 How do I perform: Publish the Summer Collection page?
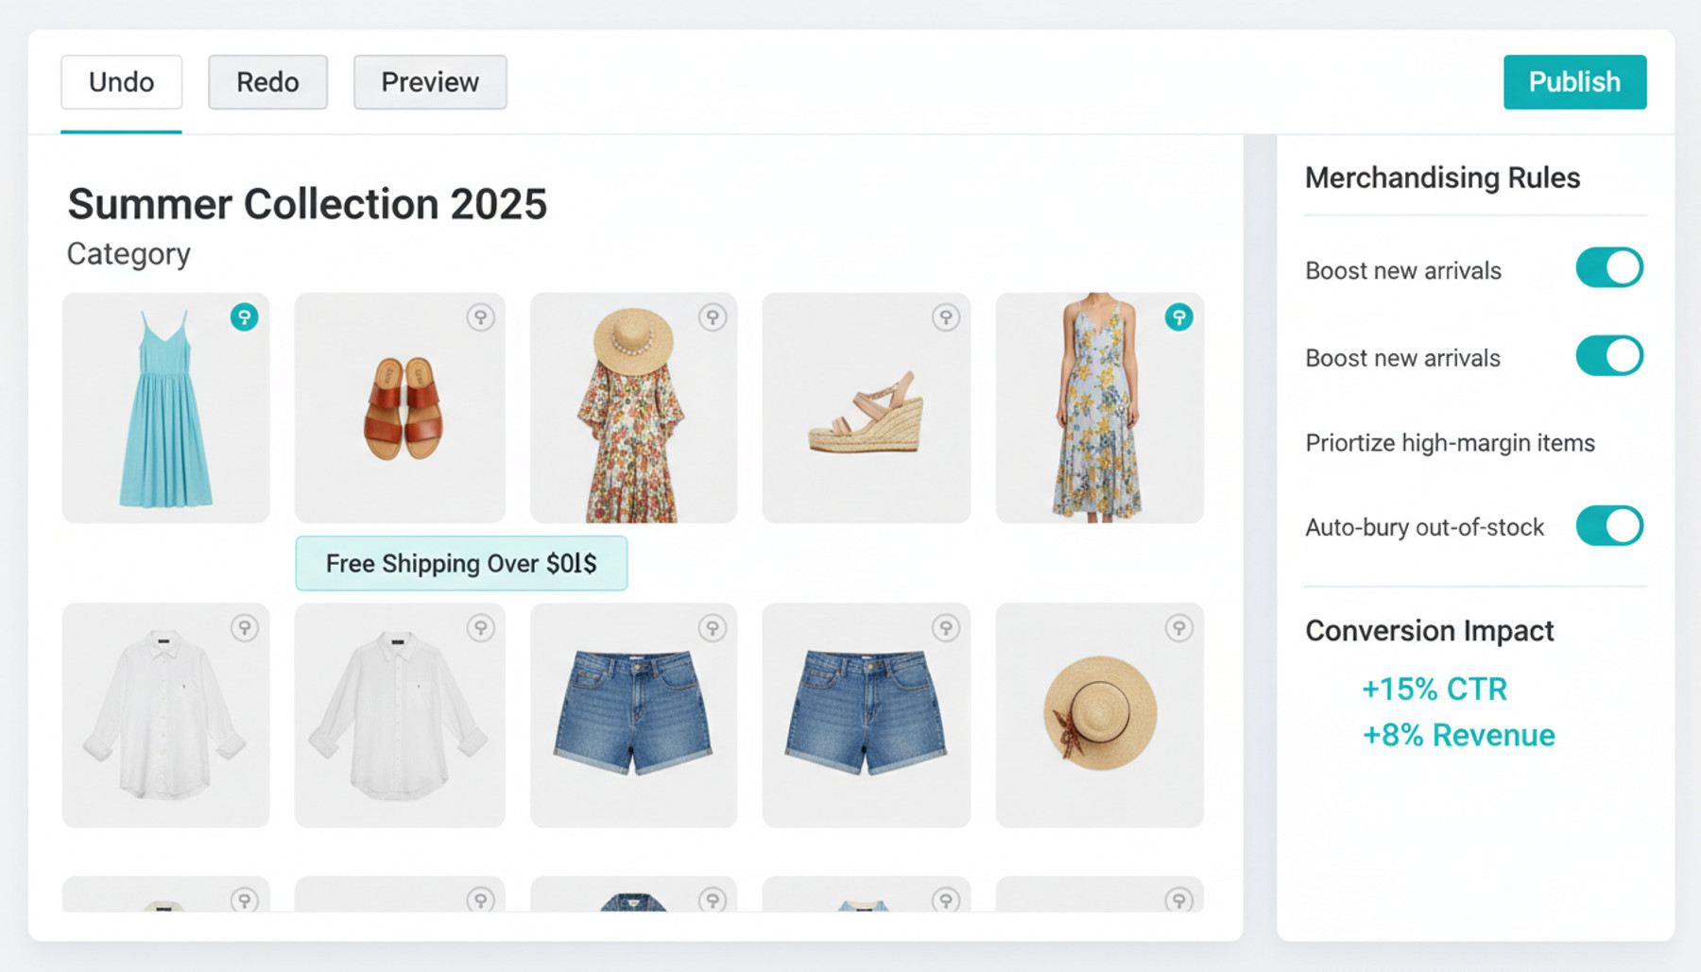[x=1574, y=82]
